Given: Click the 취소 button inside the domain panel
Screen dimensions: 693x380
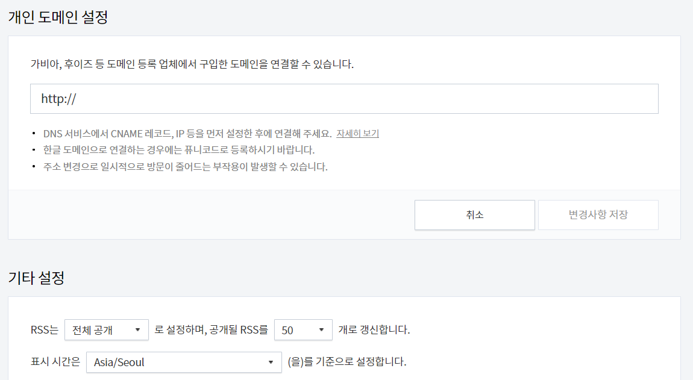Looking at the screenshot, I should [474, 214].
